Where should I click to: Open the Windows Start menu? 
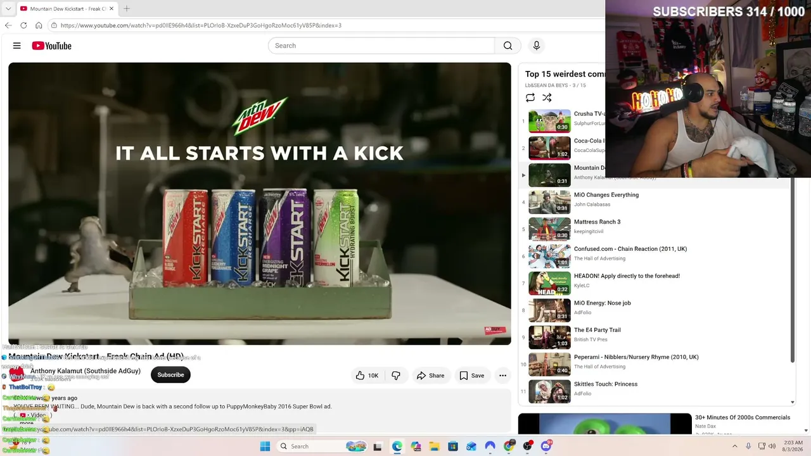point(265,446)
